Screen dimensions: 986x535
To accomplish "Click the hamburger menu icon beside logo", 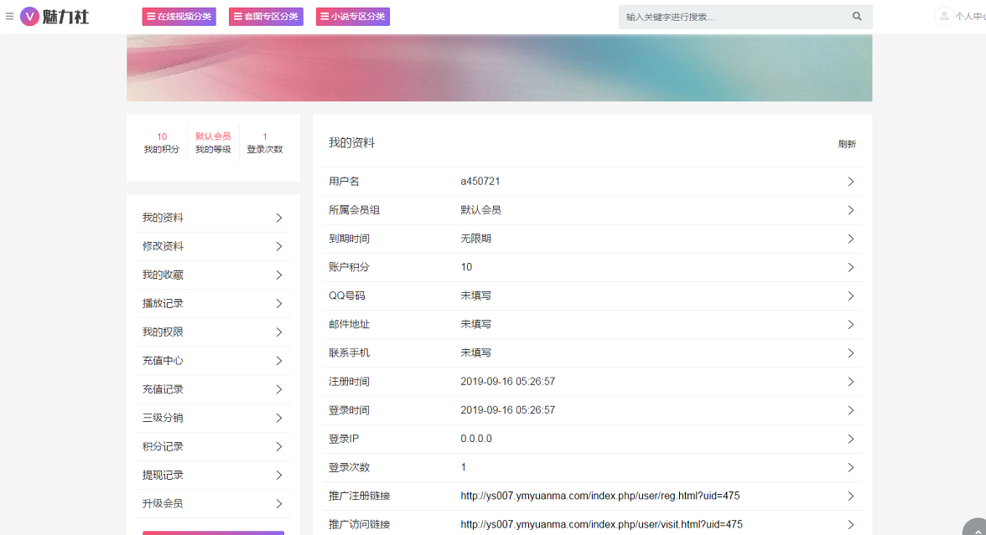I will (x=10, y=16).
